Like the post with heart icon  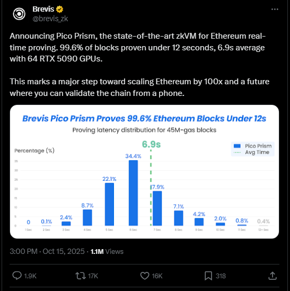pos(145,276)
